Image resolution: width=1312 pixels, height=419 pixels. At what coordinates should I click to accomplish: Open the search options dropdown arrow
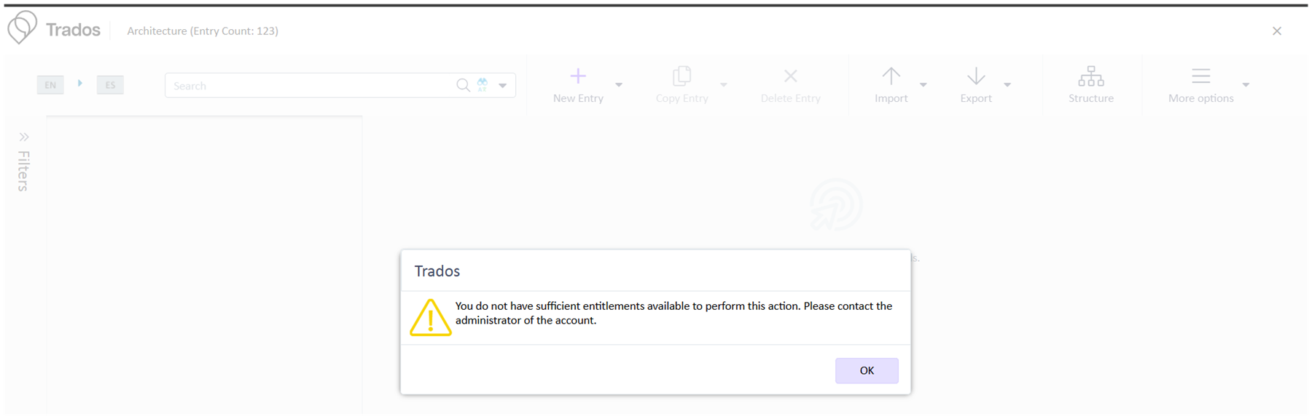[501, 85]
